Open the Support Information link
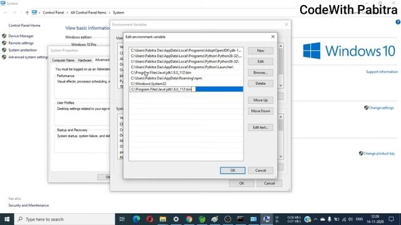The height and width of the screenshot is (225, 401). coord(382,72)
